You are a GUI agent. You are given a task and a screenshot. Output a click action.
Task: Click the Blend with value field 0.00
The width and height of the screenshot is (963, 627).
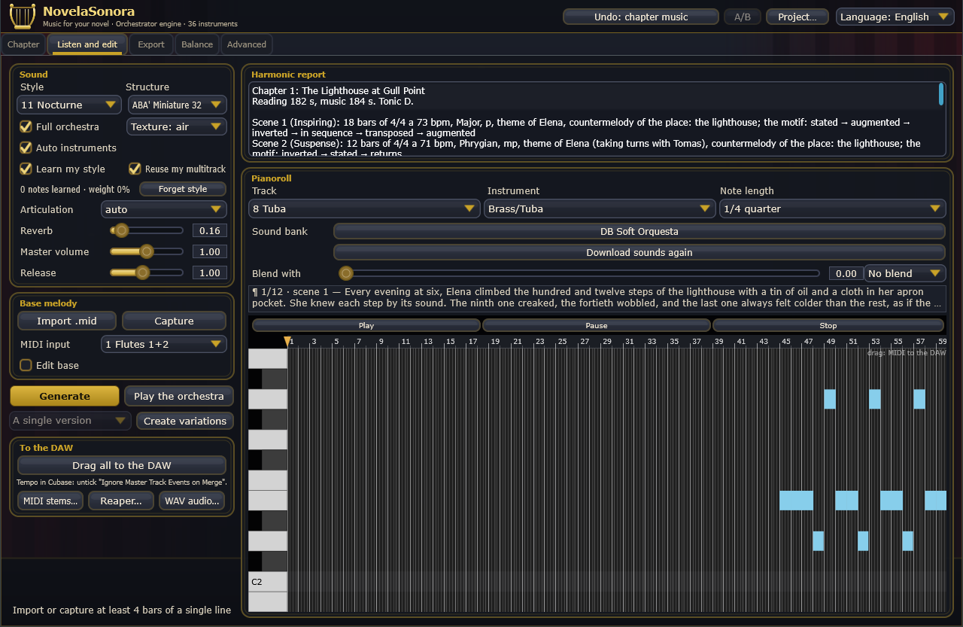click(846, 274)
